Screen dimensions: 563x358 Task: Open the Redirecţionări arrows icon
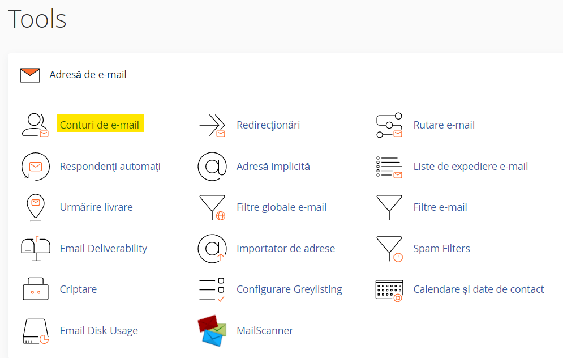tap(212, 125)
